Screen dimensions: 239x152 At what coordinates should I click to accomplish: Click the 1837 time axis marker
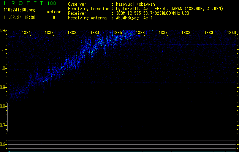(x=163, y=33)
